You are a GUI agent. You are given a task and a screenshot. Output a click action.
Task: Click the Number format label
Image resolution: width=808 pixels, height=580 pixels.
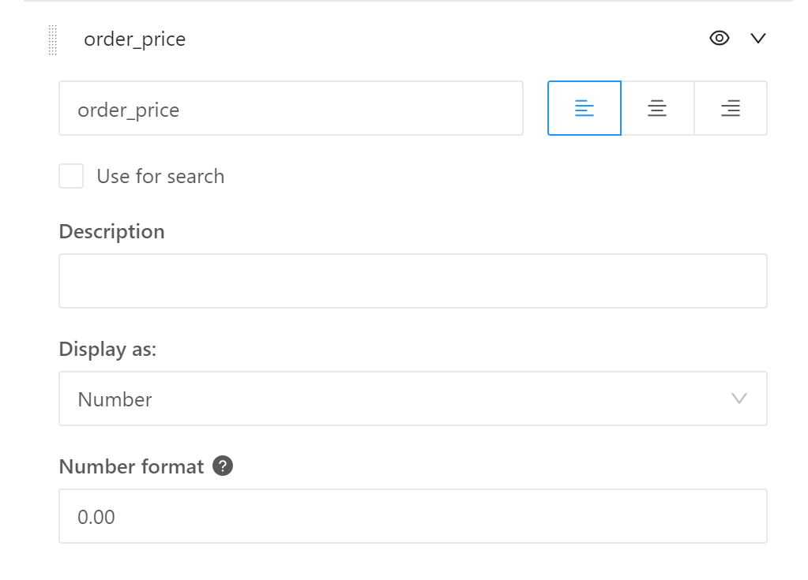[x=131, y=466]
